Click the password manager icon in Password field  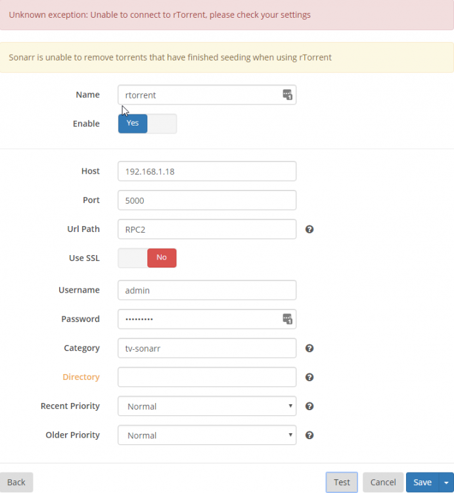click(287, 319)
